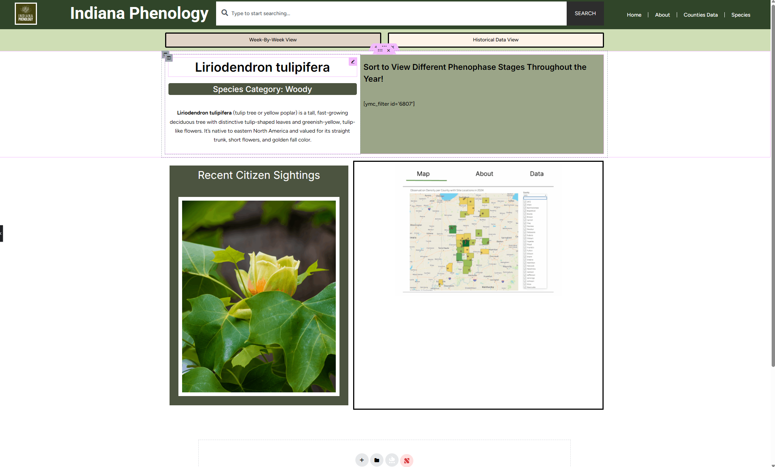Expand the left editor panel arrow
775x467 pixels.
[x=1, y=234]
